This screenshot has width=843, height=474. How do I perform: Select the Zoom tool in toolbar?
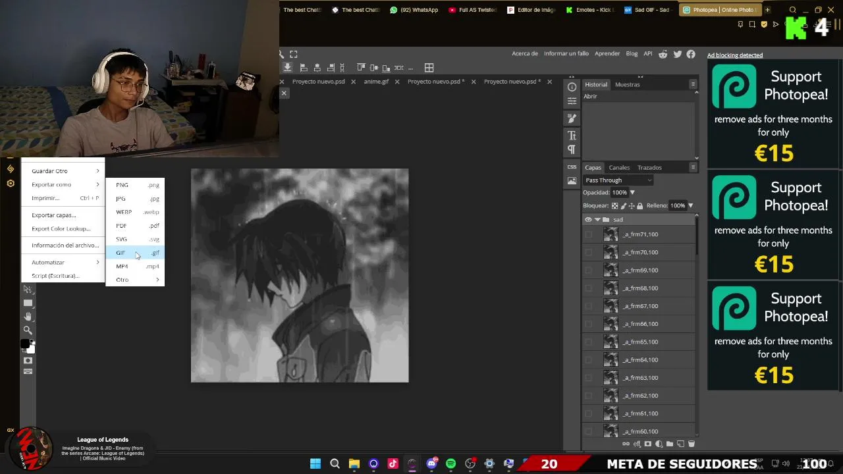(x=28, y=330)
